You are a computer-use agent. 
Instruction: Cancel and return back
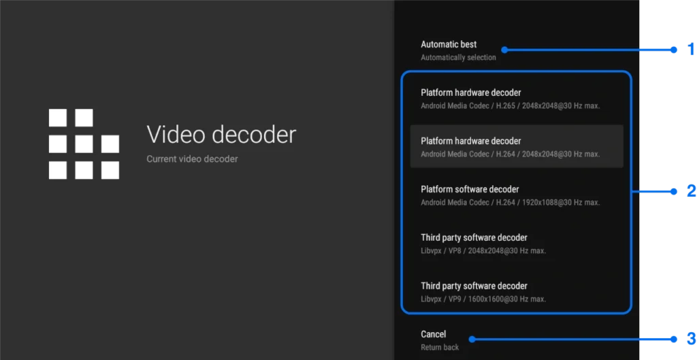pos(517,340)
